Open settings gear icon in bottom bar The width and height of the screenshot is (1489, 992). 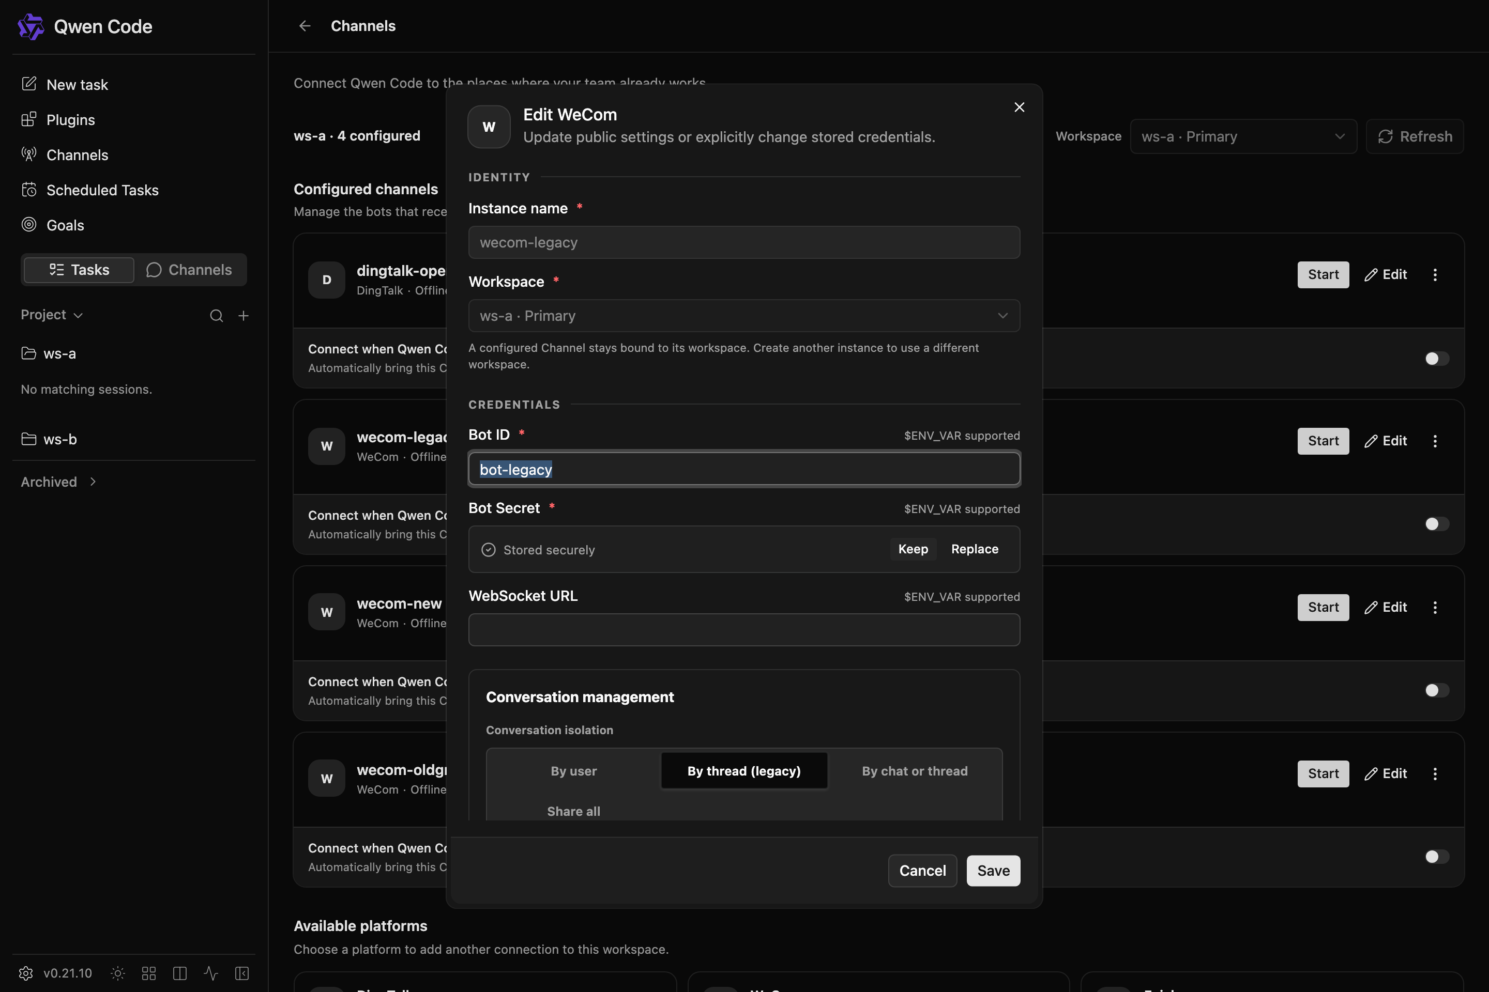26,973
